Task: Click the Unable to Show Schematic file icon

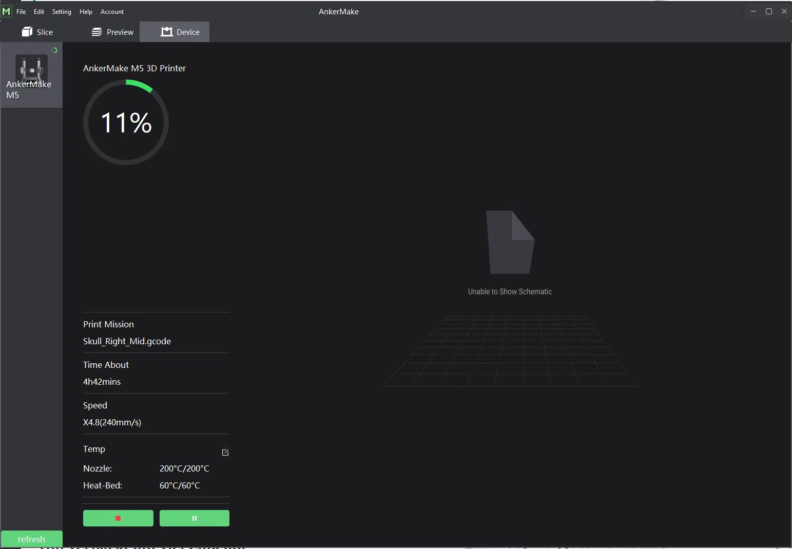Action: click(510, 242)
